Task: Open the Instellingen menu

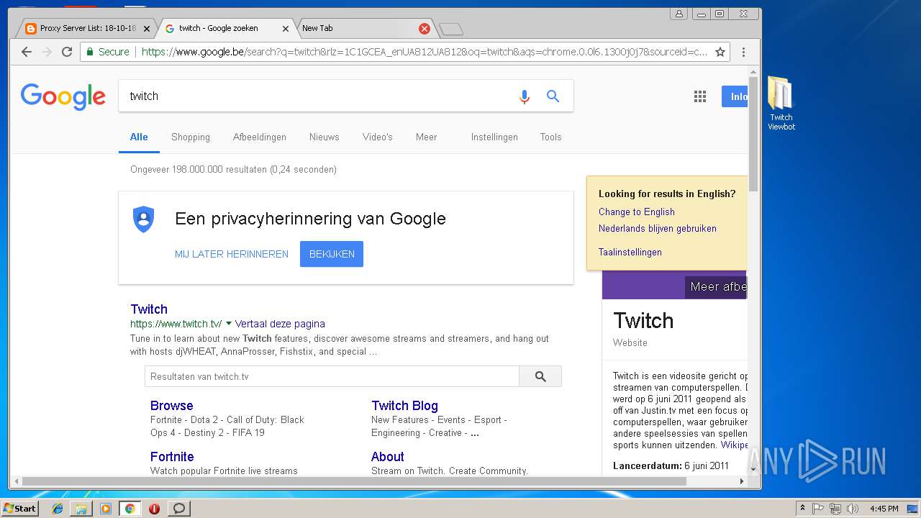Action: (494, 137)
